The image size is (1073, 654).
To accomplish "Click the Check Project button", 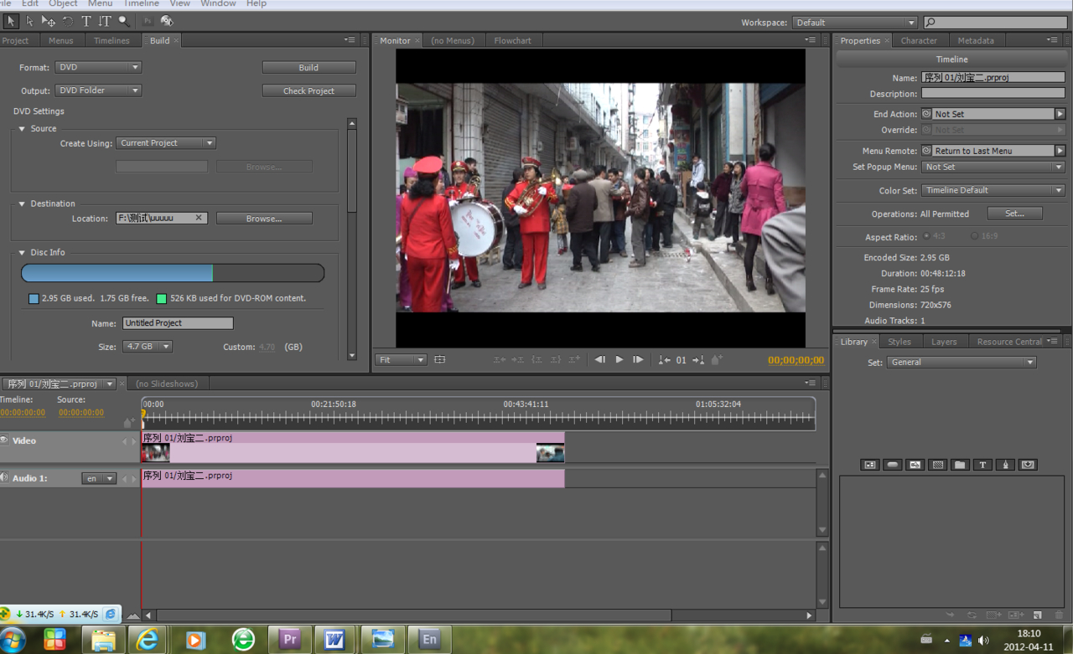I will click(x=308, y=90).
